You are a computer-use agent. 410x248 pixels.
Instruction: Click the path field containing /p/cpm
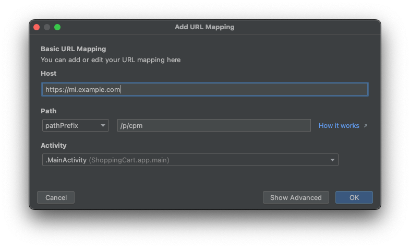(x=213, y=126)
